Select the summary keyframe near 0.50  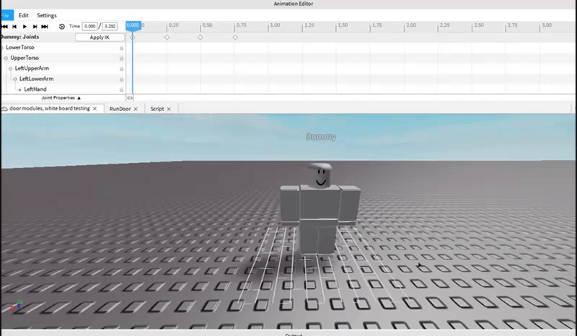(x=201, y=37)
